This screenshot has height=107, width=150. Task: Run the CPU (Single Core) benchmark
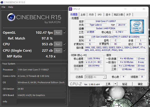58,50
